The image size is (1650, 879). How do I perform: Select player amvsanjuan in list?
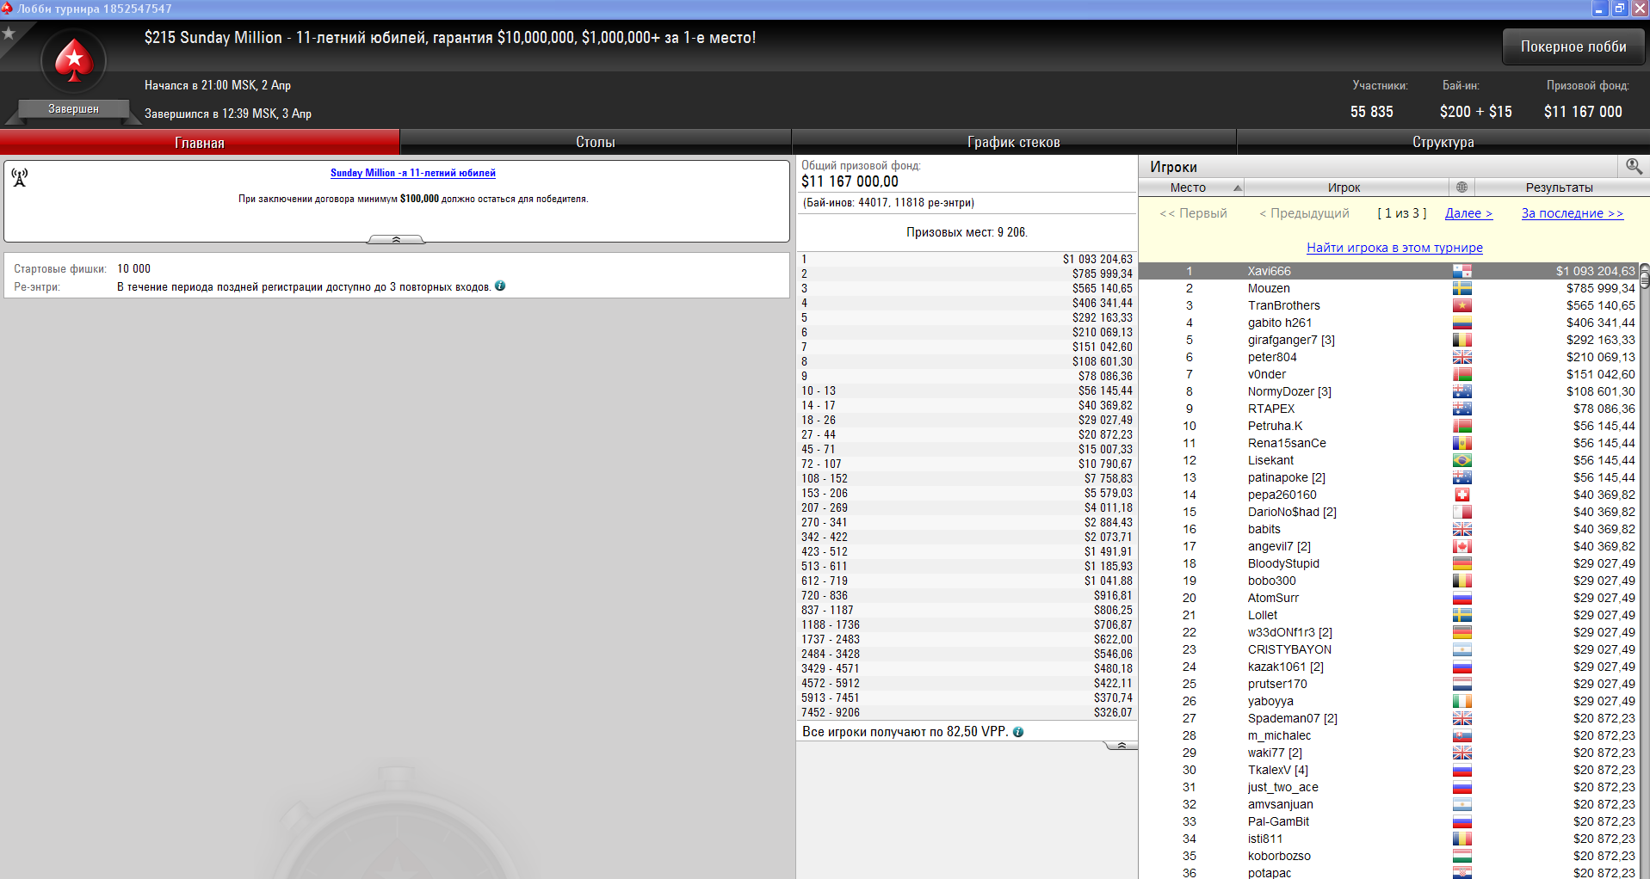[1388, 804]
